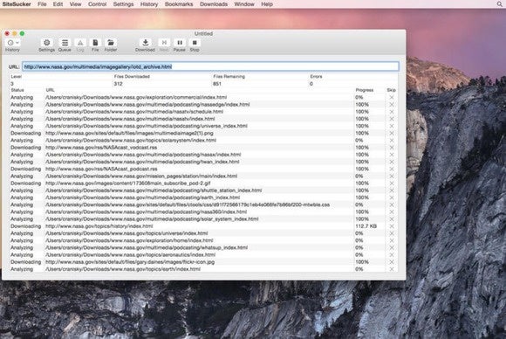Open the download Folder icon

(111, 43)
